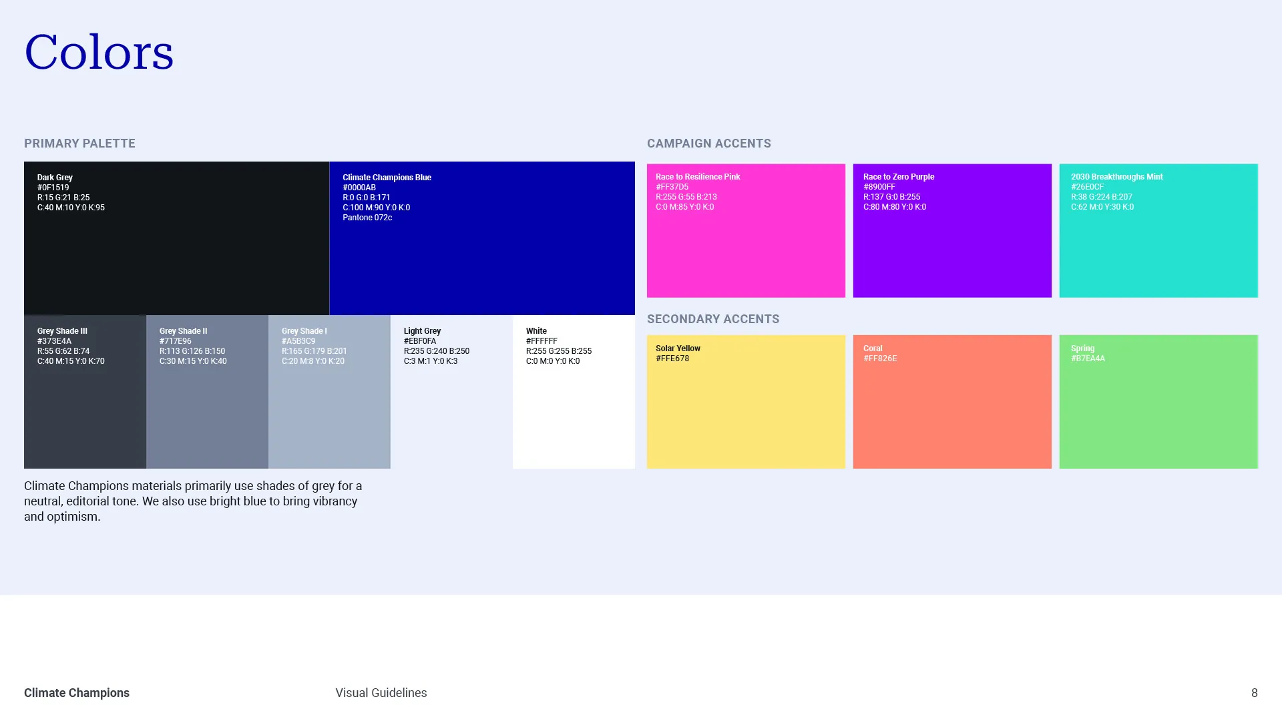Select the hex code "#FF37D5"

[672, 187]
